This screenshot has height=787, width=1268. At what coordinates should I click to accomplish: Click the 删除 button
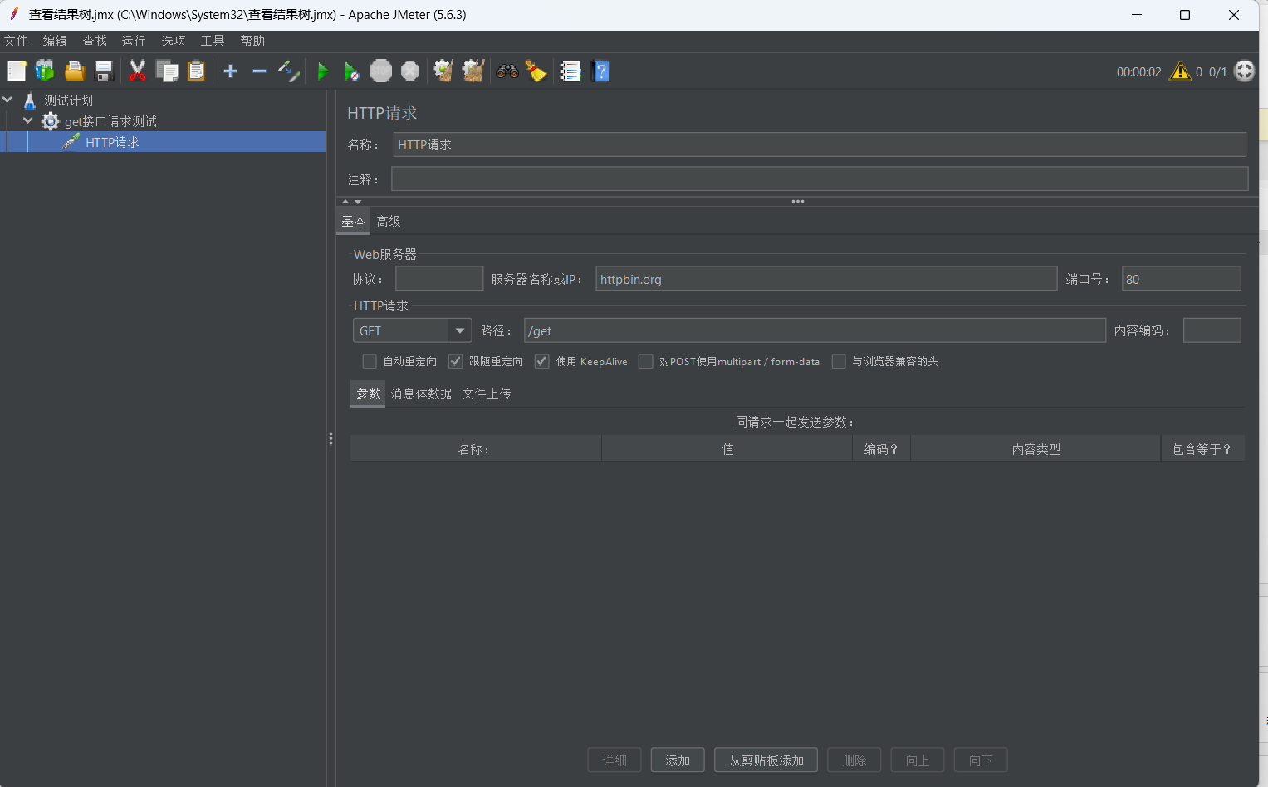pyautogui.click(x=854, y=760)
